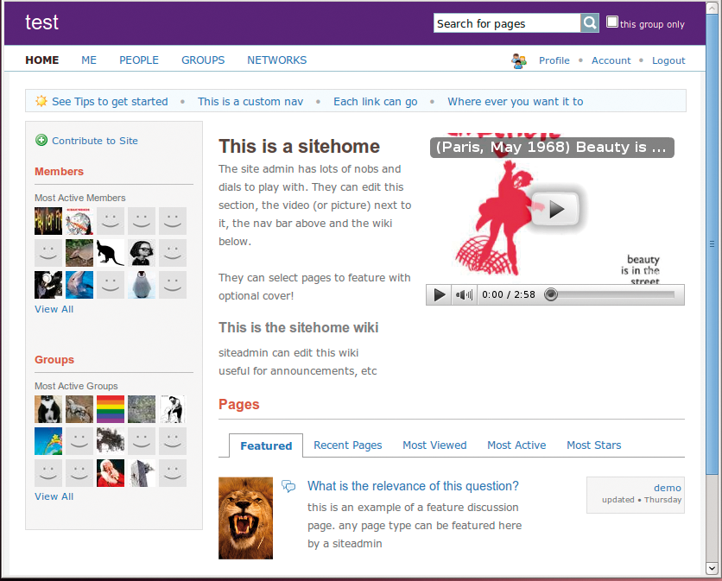Click the 'Most Active Members' label
722x581 pixels.
[x=80, y=198]
